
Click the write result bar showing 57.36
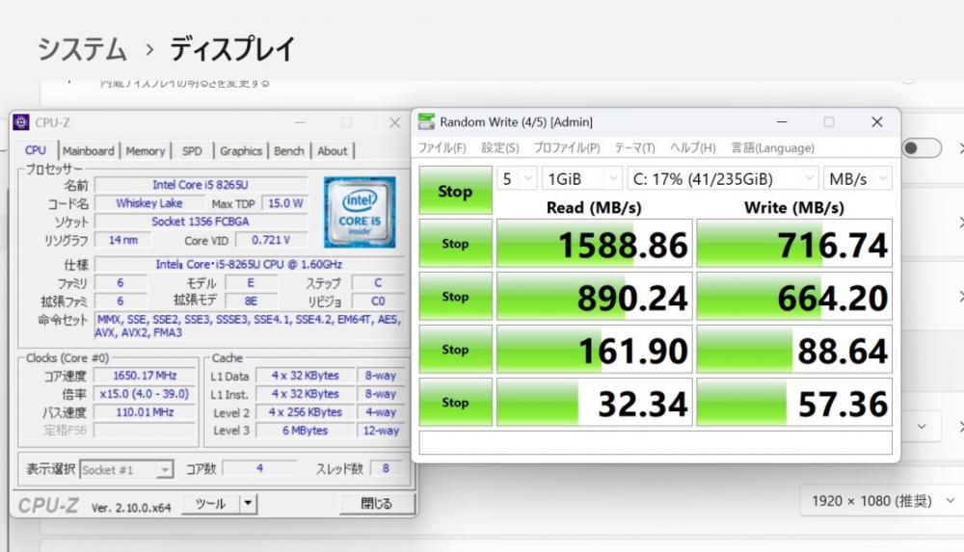pos(794,402)
